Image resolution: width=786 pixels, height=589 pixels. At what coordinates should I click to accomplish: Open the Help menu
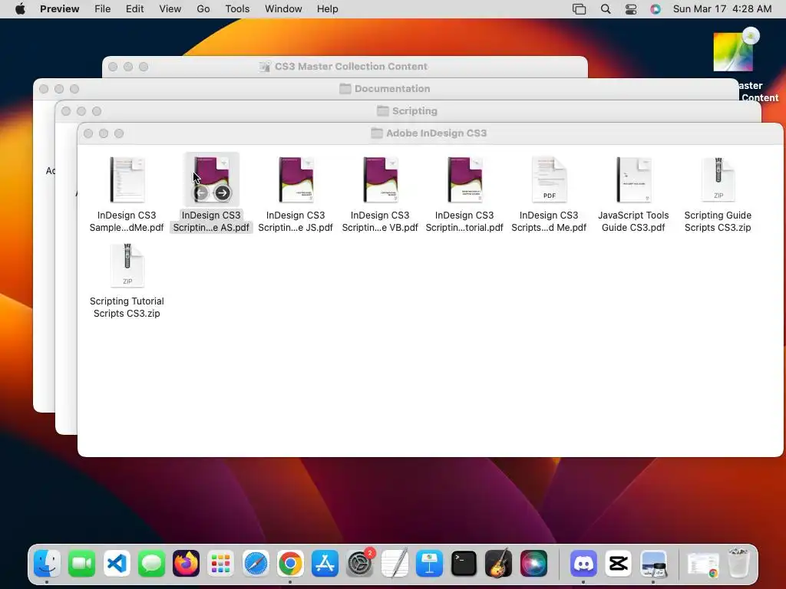click(x=328, y=9)
